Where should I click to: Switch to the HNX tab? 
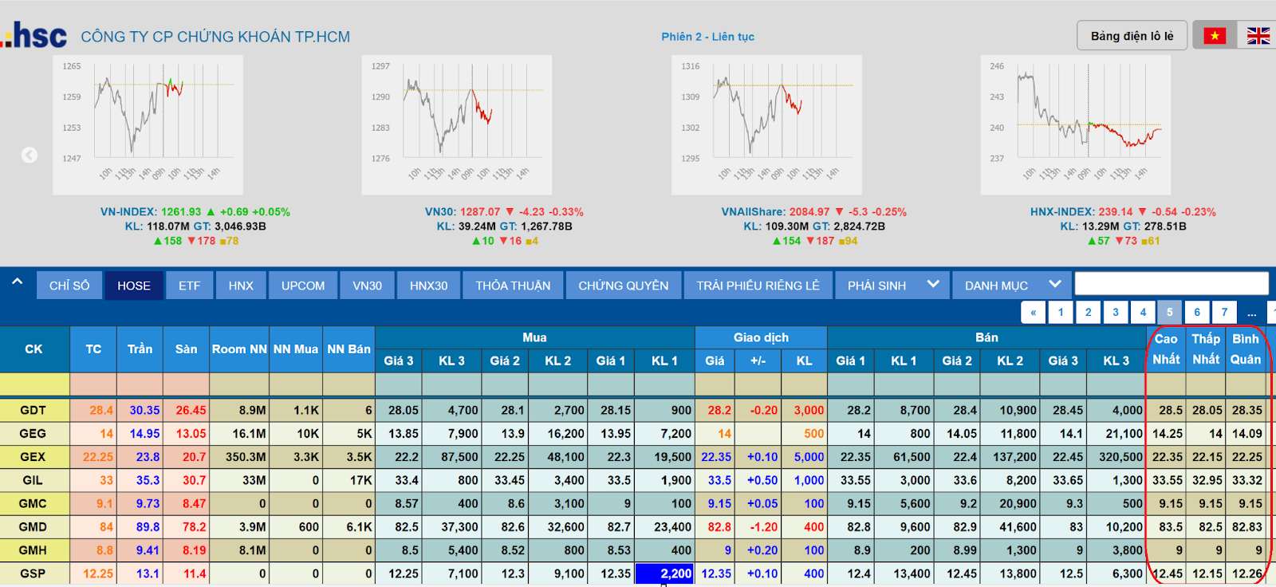pyautogui.click(x=241, y=286)
